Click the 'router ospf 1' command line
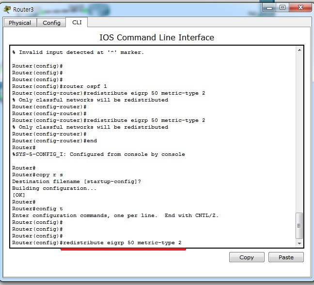The image size is (314, 285). point(60,86)
